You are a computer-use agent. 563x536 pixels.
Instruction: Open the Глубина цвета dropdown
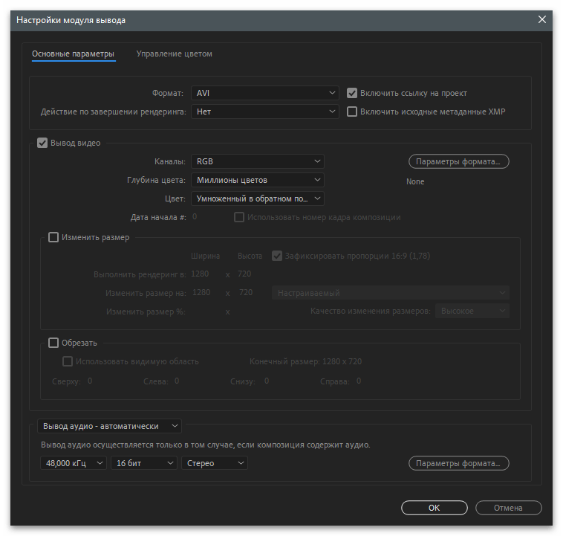258,180
